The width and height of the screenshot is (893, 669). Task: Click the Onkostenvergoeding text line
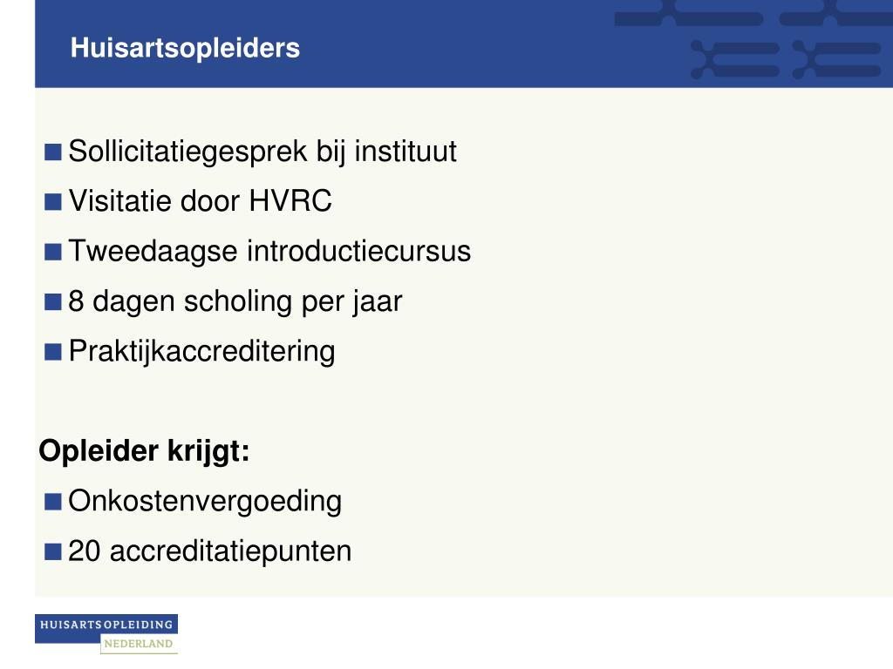pos(205,502)
